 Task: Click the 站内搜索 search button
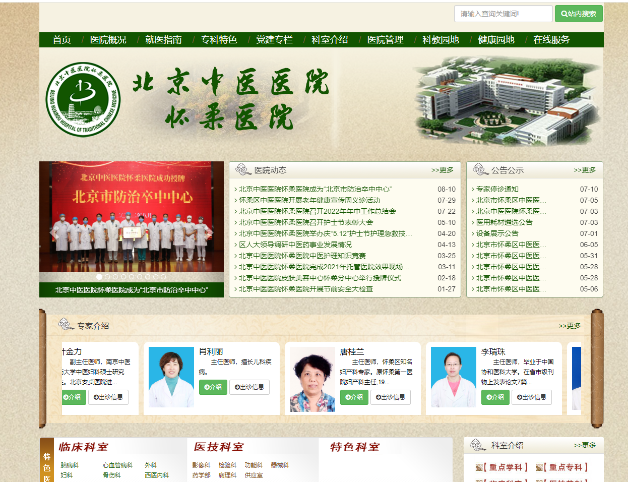point(579,14)
